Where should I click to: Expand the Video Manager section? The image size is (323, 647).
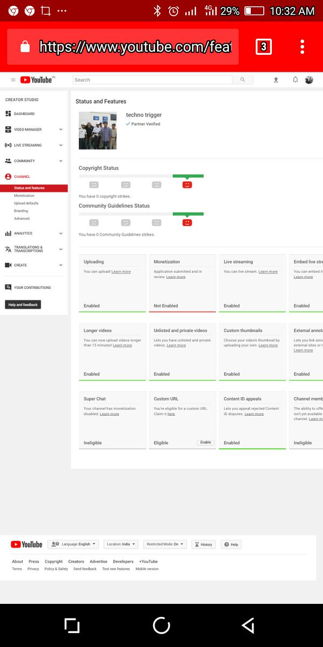click(61, 129)
